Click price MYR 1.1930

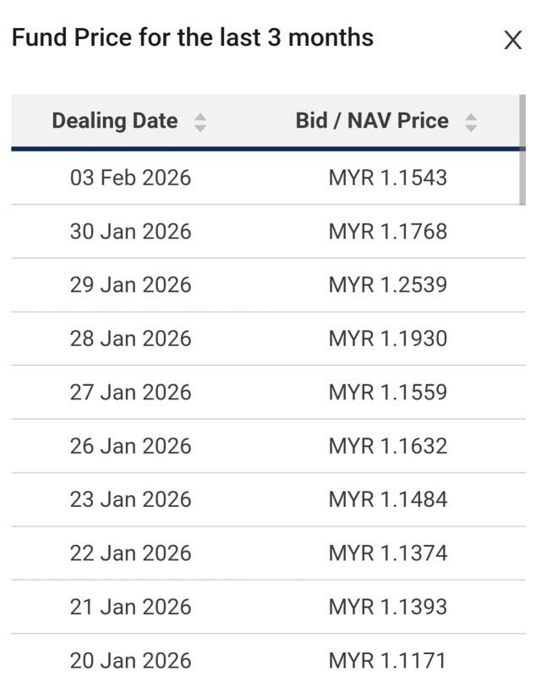388,339
